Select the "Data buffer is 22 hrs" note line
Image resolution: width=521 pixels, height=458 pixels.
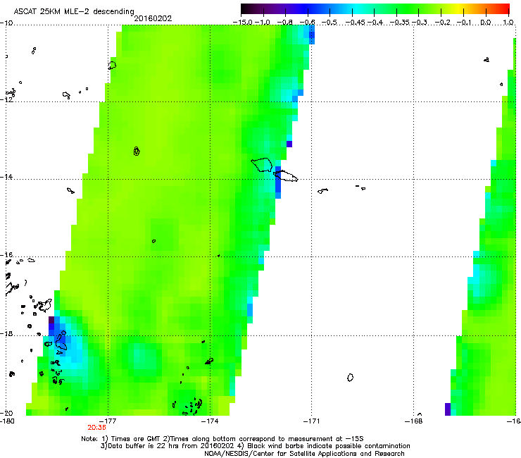[255, 446]
